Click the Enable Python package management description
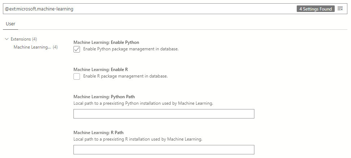This screenshot has height=158, width=351. [x=131, y=49]
